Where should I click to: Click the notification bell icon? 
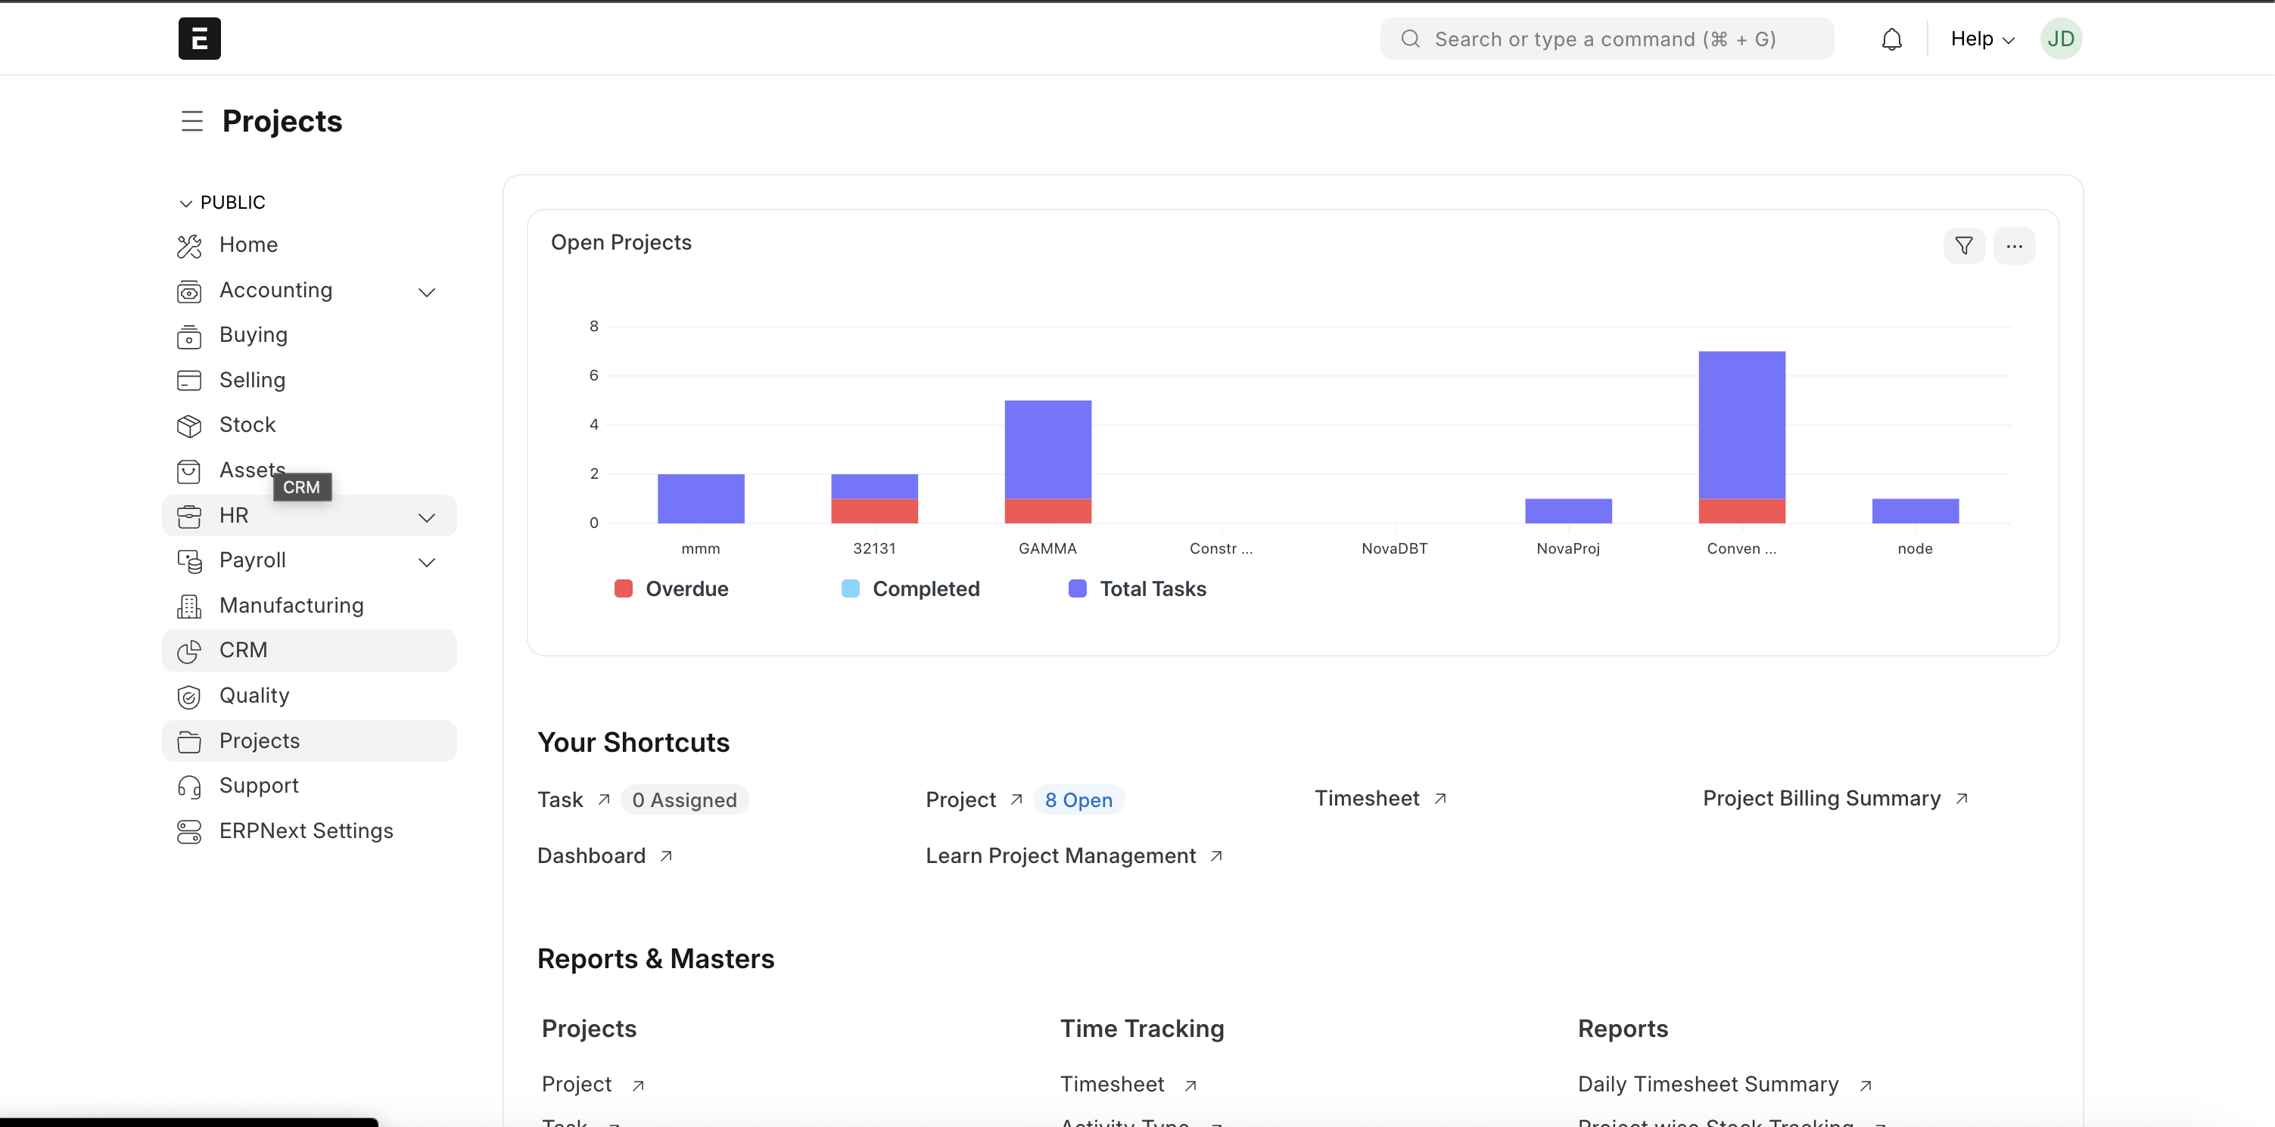[1891, 38]
